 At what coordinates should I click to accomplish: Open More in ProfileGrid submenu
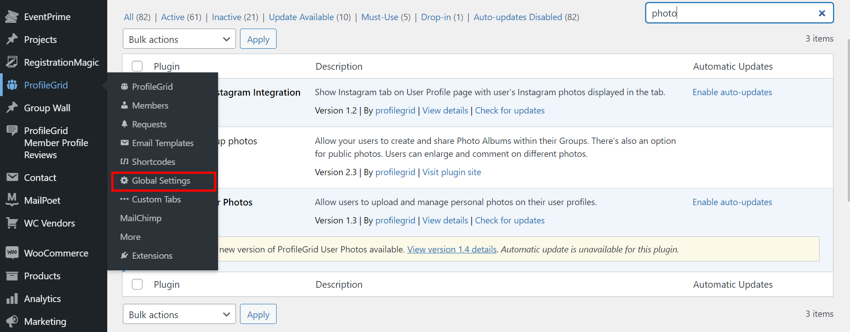point(130,237)
